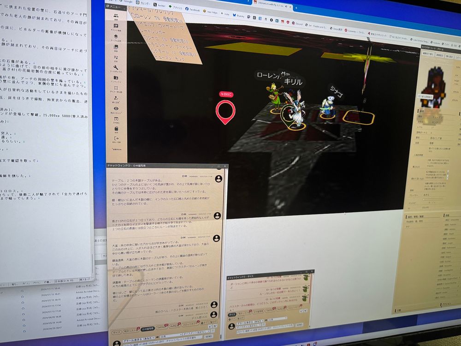Screen dimensions: 461x346
Task: Select the 2024/07/15 18:44 file row
Action: (51, 289)
